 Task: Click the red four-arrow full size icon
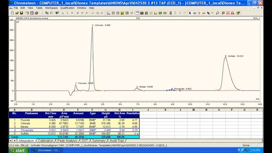pos(228,13)
